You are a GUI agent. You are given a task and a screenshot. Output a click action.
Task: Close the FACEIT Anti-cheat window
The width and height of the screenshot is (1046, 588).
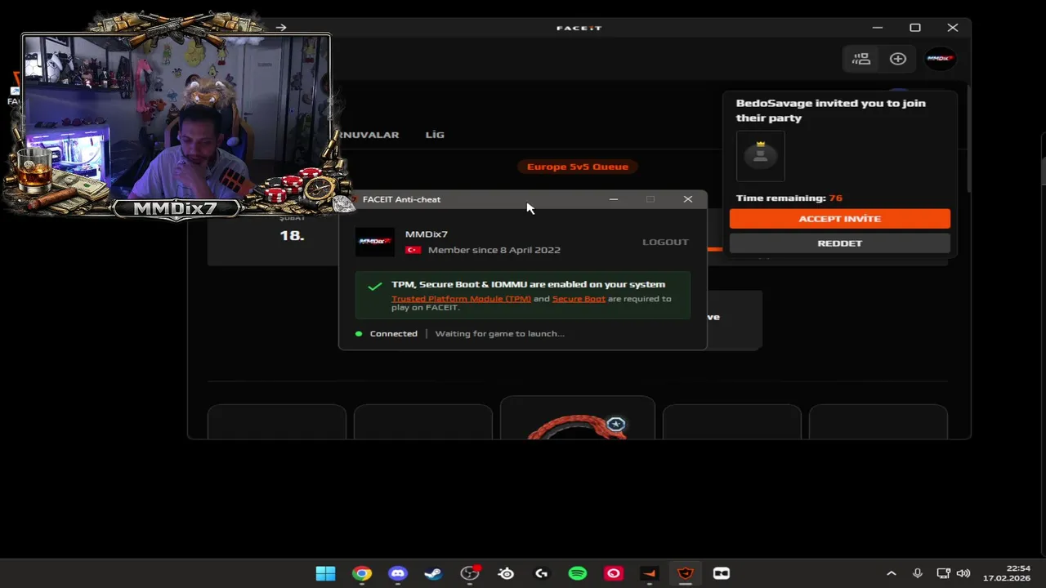(x=688, y=199)
